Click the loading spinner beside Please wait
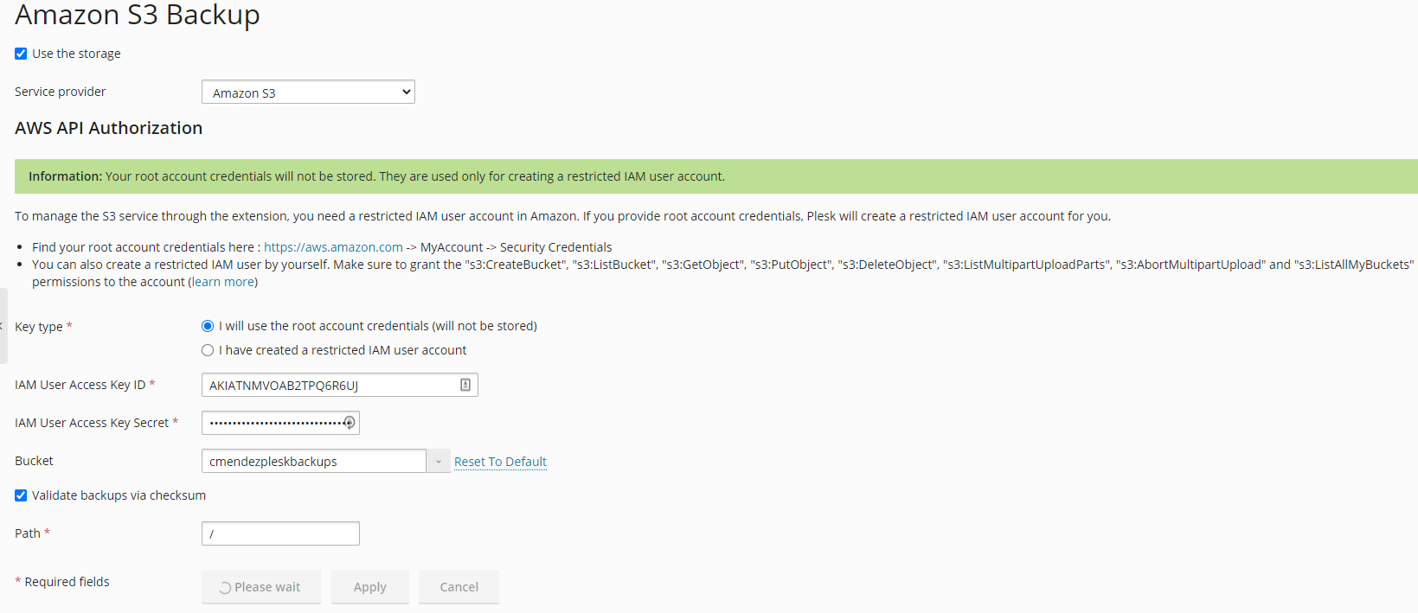Image resolution: width=1418 pixels, height=613 pixels. (x=225, y=588)
